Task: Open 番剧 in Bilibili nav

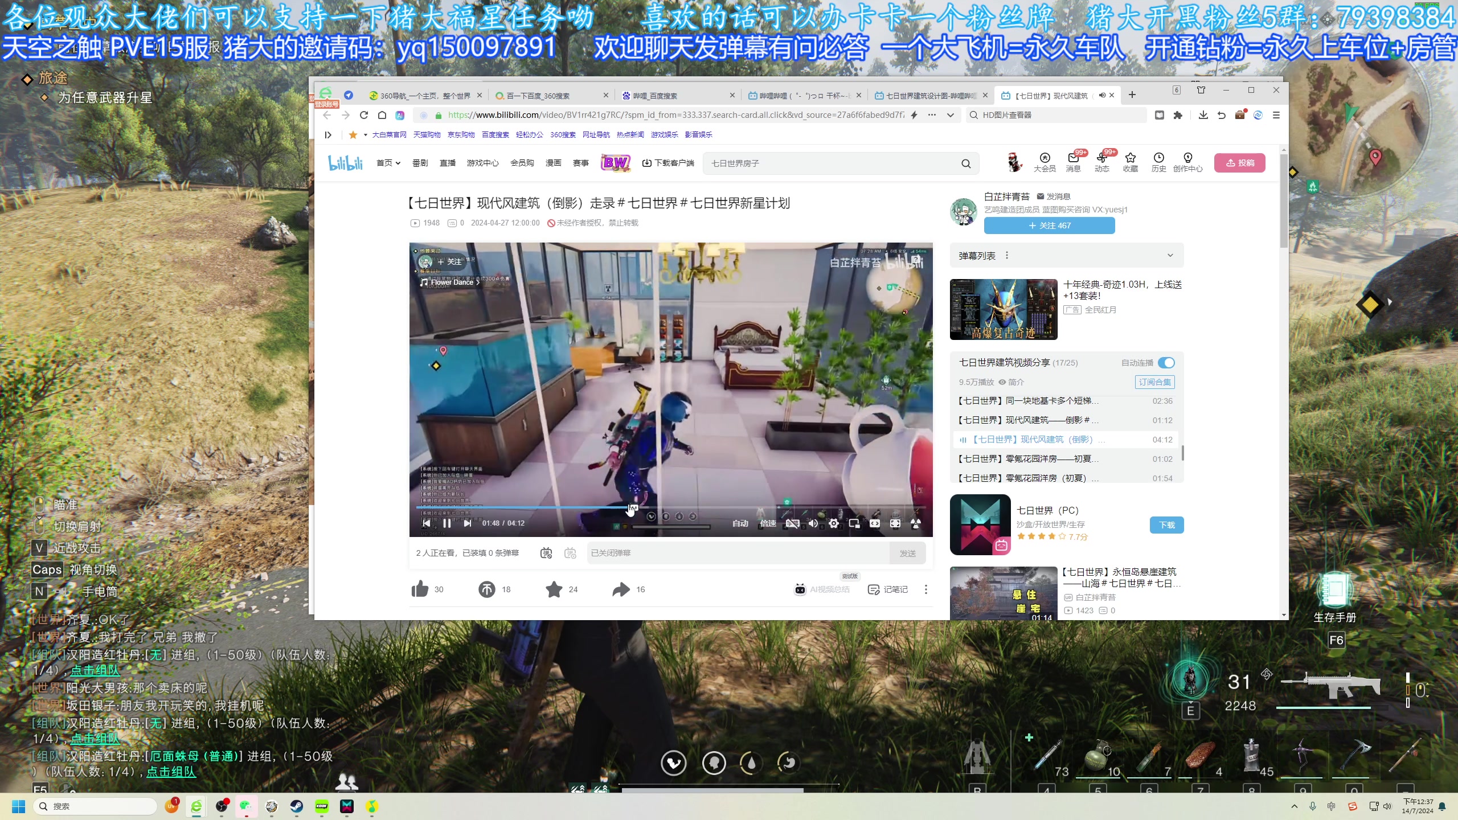Action: coord(420,163)
